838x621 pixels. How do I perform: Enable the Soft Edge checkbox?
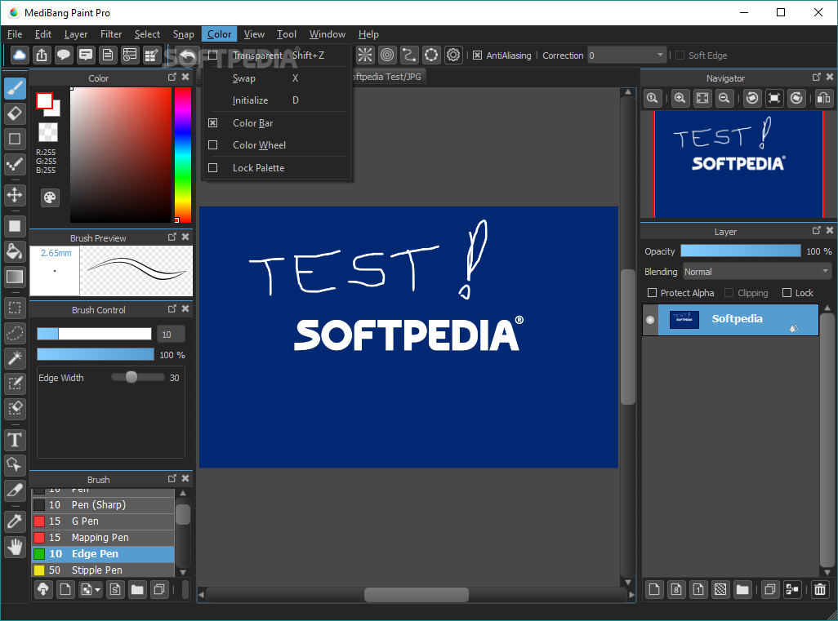pyautogui.click(x=680, y=55)
